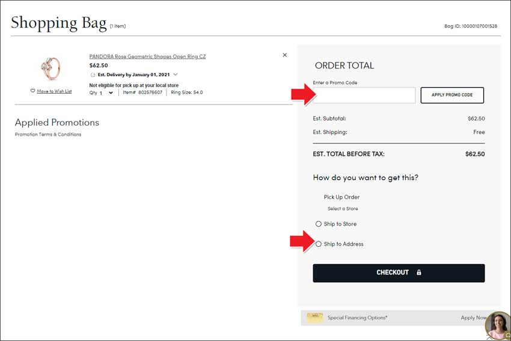
Task: Click the heart icon beside Move to Wish List
Action: tap(32, 91)
